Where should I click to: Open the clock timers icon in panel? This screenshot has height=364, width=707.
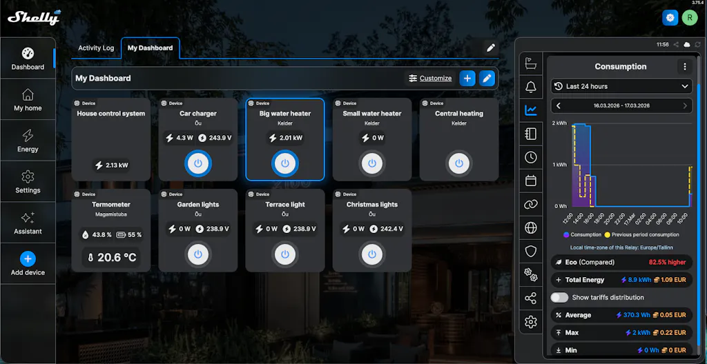click(530, 157)
